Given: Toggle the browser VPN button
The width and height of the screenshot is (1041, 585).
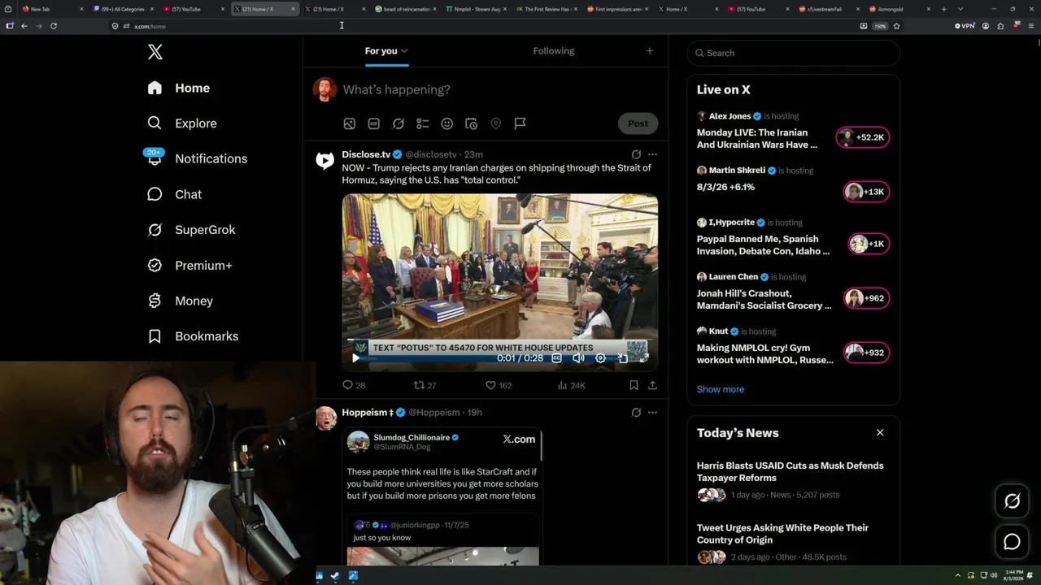Looking at the screenshot, I should [965, 26].
